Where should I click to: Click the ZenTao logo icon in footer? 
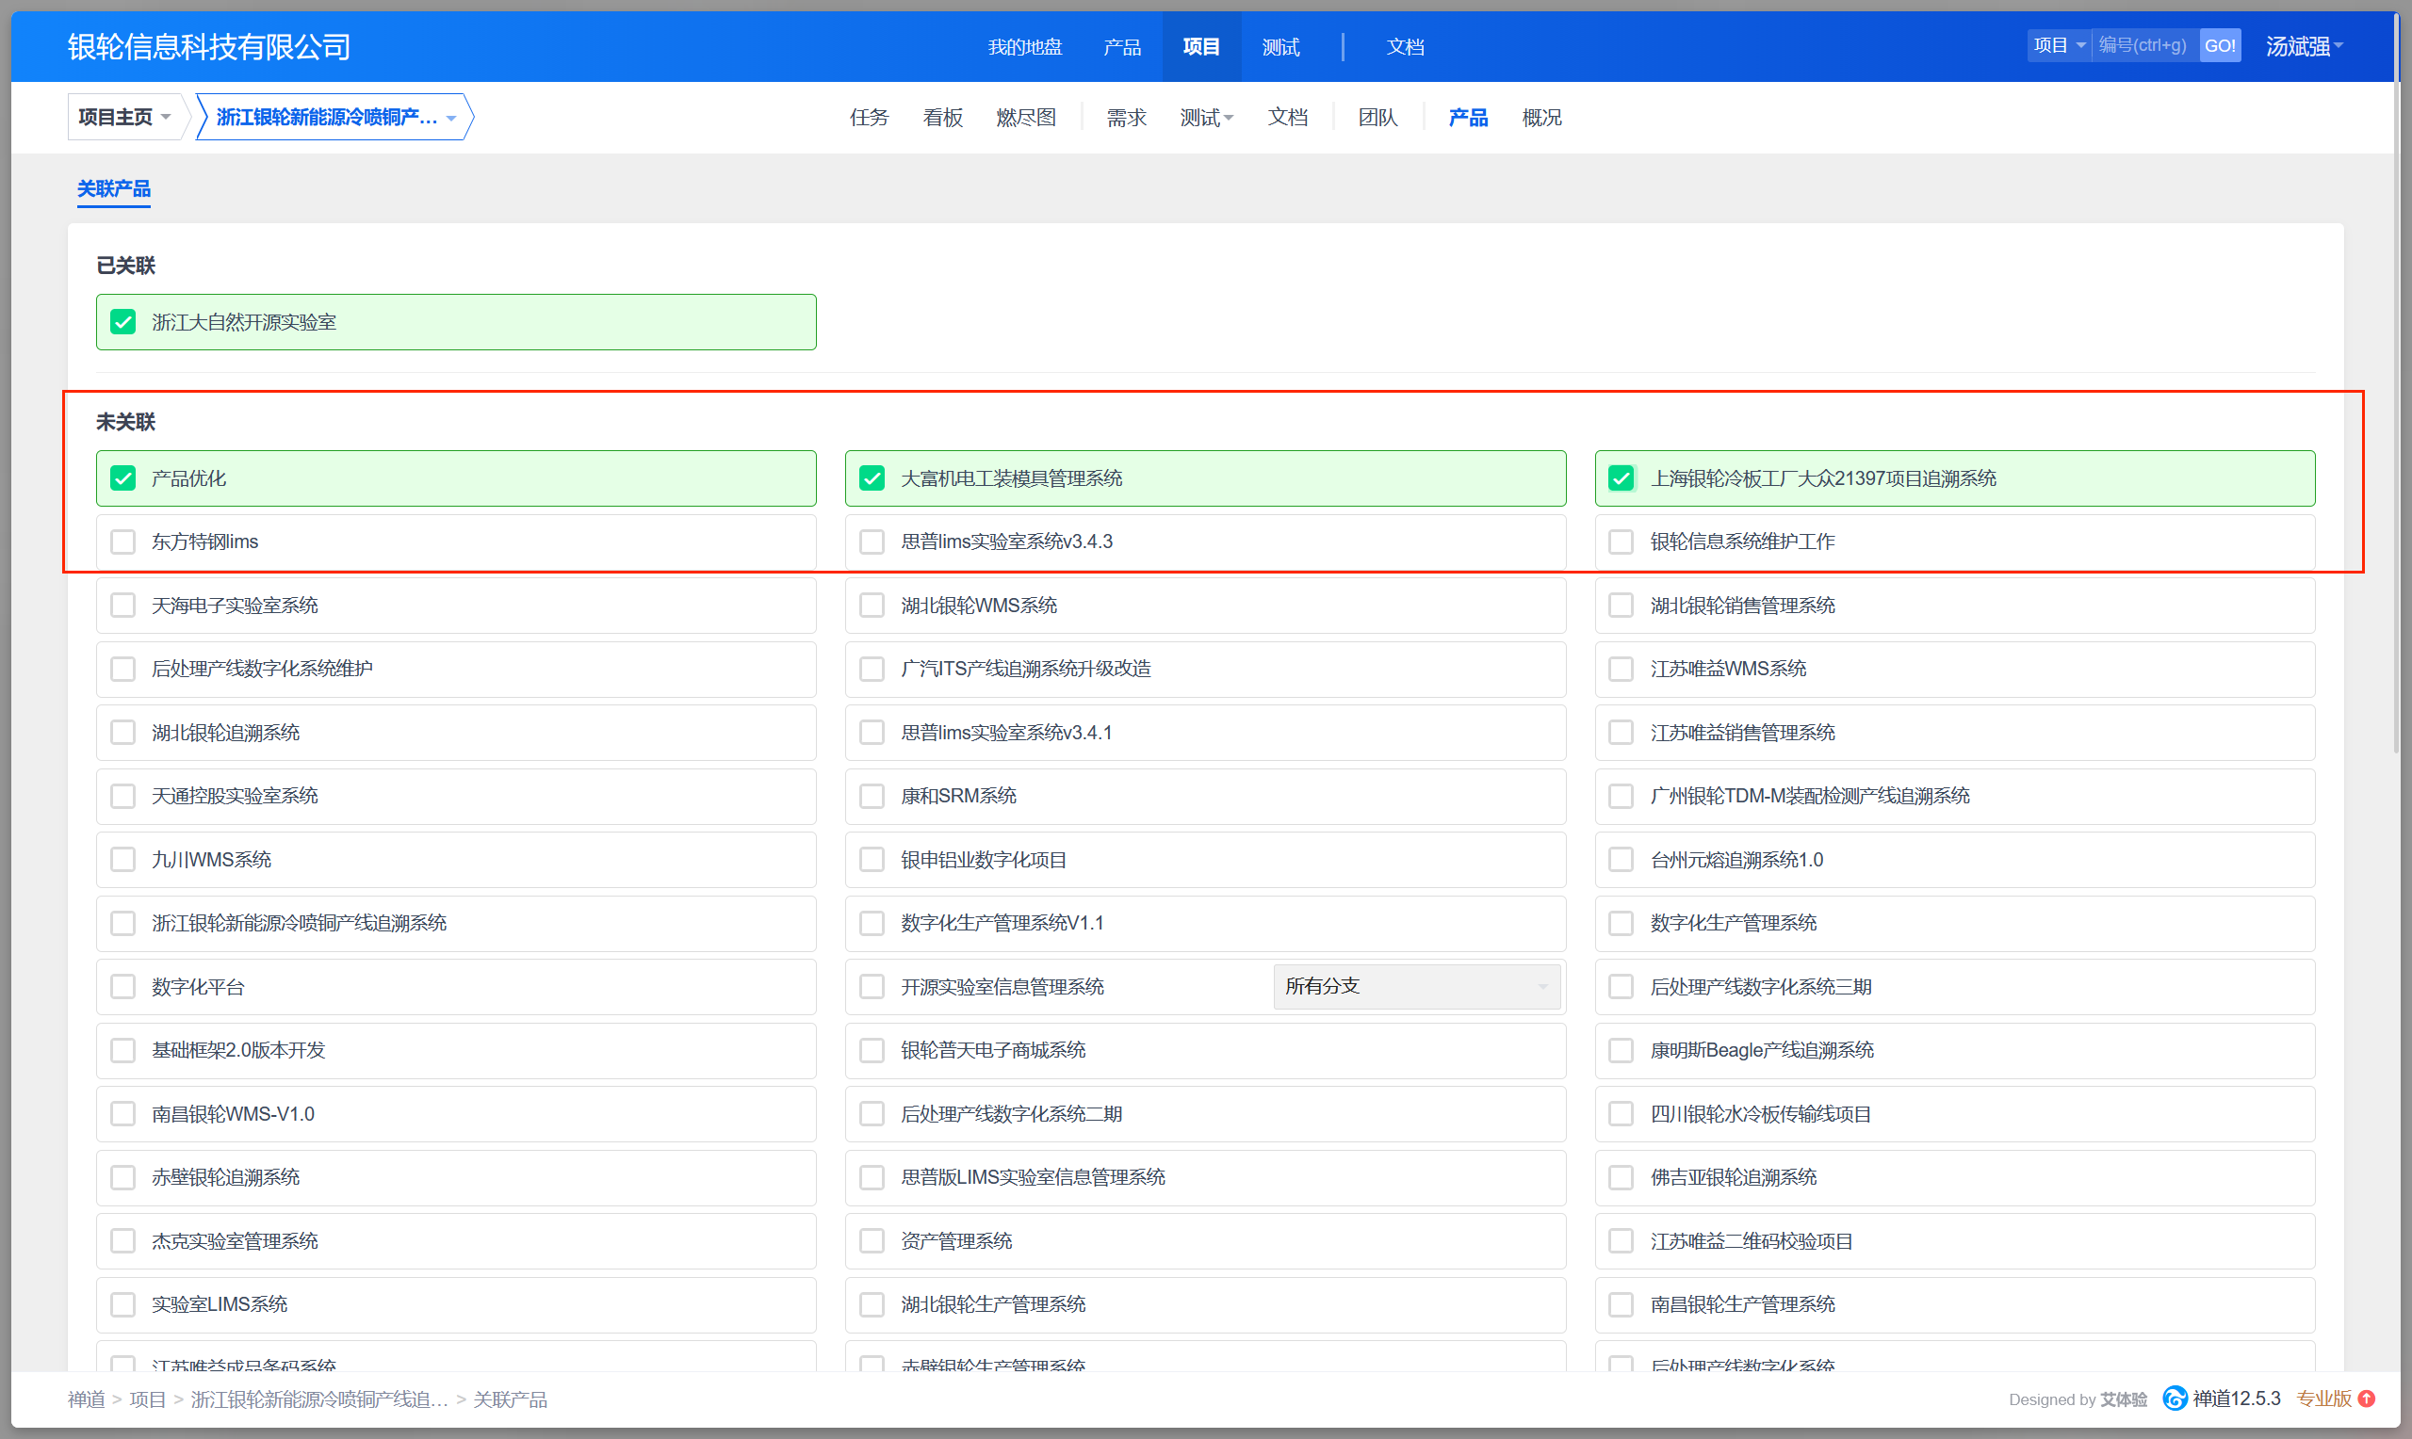(2175, 1399)
